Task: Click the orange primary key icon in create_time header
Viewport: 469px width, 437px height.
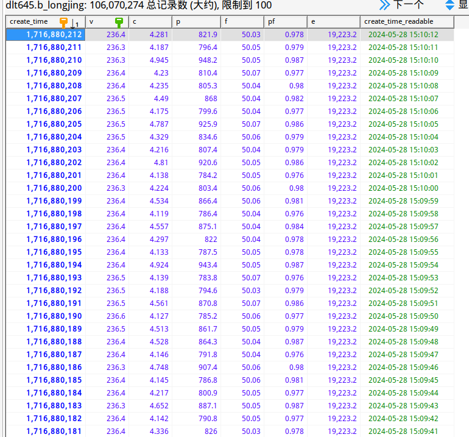Action: click(63, 22)
